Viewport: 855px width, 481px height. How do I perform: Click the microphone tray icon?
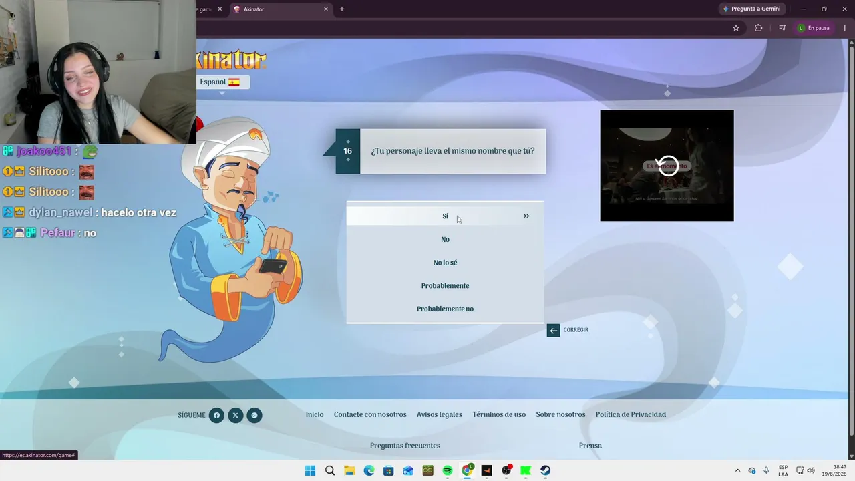766,470
